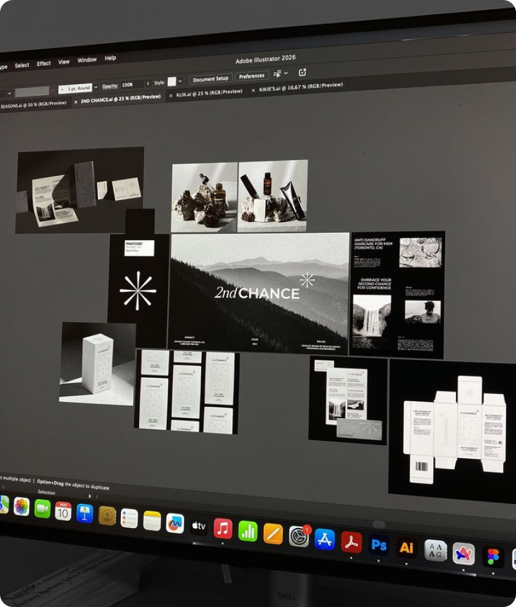This screenshot has height=607, width=516.
Task: Open the pink star app next to Font Book
Action: 464,554
